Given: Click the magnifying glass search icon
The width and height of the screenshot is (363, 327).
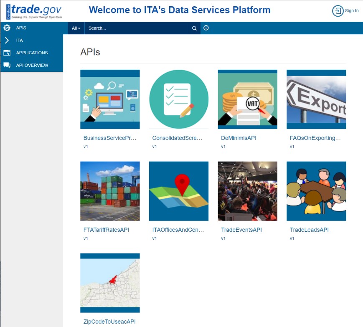Looking at the screenshot, I should coord(194,28).
